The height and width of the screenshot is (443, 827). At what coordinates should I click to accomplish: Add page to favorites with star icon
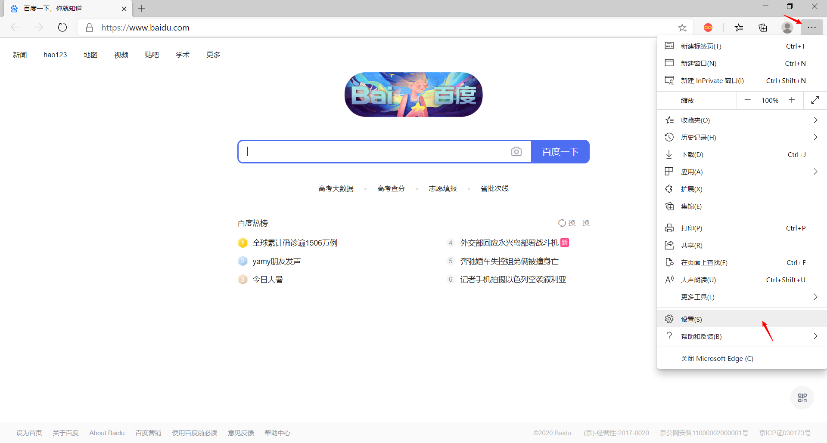[682, 28]
